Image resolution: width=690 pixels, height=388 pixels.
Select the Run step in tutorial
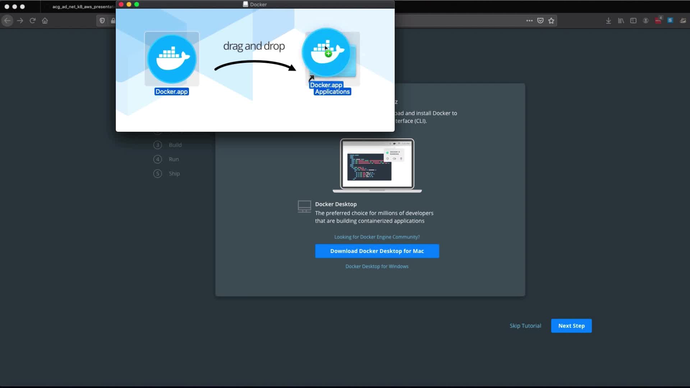174,159
